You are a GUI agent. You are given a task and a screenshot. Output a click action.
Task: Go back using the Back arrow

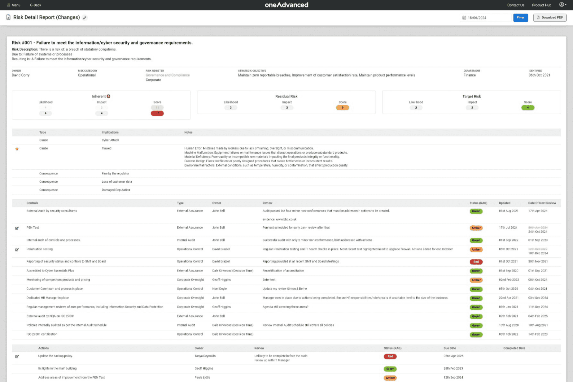pyautogui.click(x=35, y=5)
